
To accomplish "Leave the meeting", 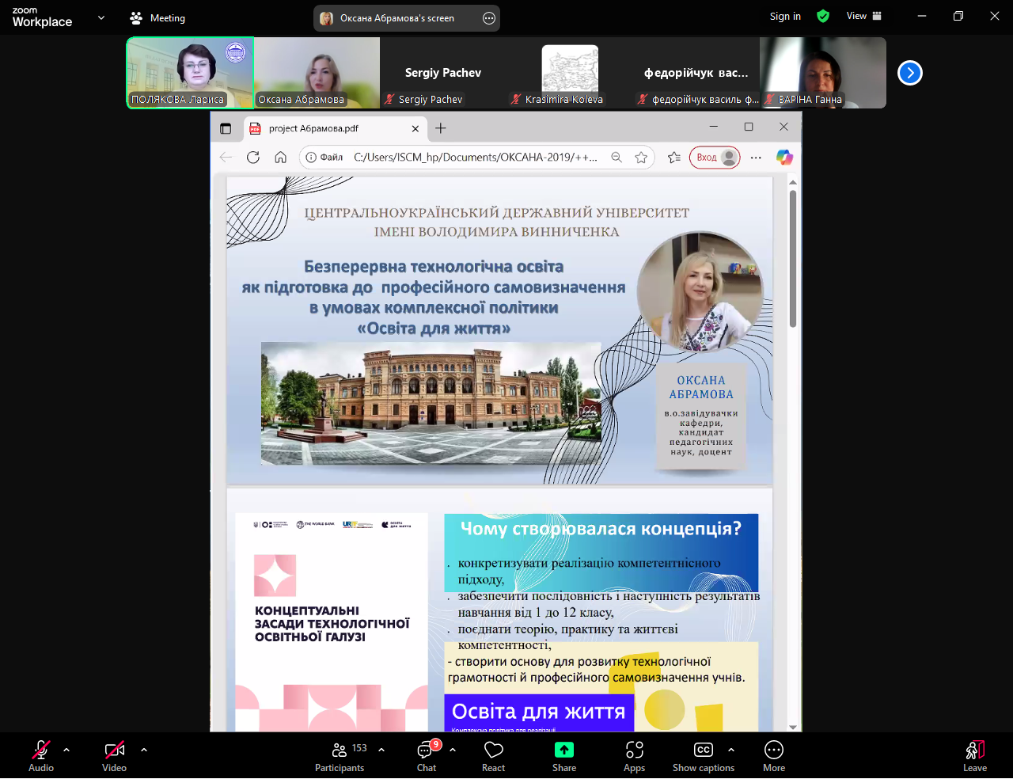I will [974, 756].
